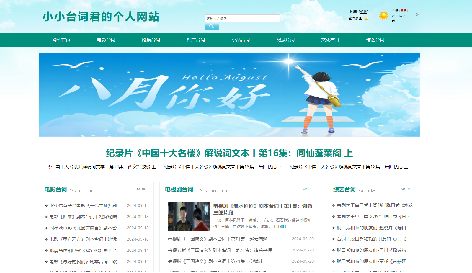Open the 网站首页 nav item
This screenshot has height=273, width=472.
point(61,40)
